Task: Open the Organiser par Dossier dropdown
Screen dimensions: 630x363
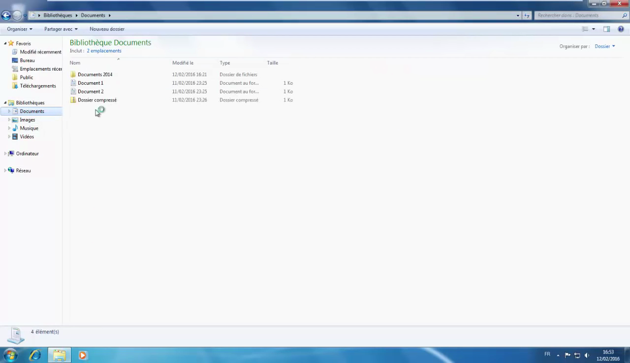Action: pos(605,46)
